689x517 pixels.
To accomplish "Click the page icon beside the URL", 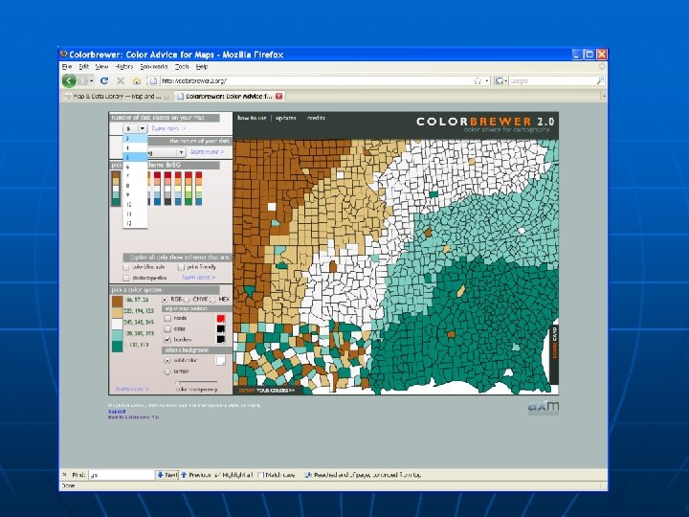I will (x=153, y=80).
